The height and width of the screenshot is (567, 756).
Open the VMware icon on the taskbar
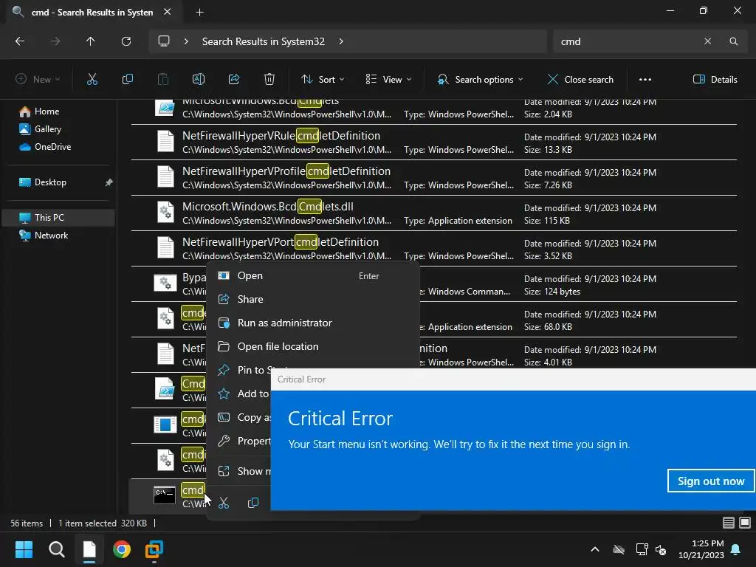[x=154, y=549]
